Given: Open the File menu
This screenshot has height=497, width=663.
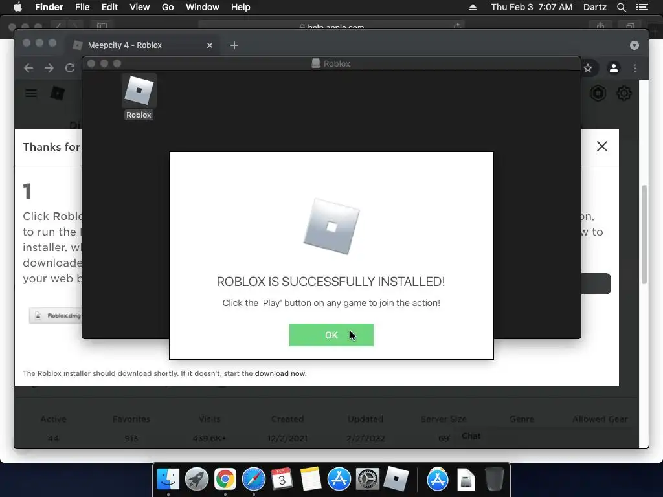Looking at the screenshot, I should click(x=82, y=7).
